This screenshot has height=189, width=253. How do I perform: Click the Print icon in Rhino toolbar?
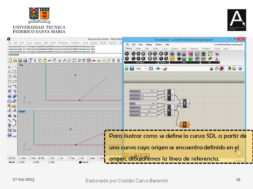[x=25, y=61]
